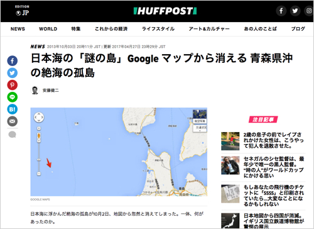Share article via left sidebar Twitter icon
Image resolution: width=314 pixels, height=229 pixels.
pos(13,73)
